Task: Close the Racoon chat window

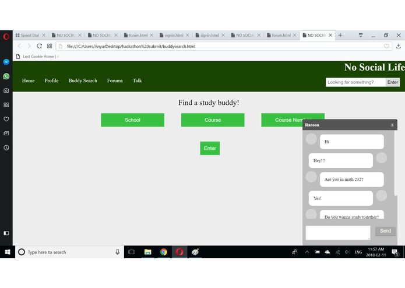Action: click(x=392, y=125)
